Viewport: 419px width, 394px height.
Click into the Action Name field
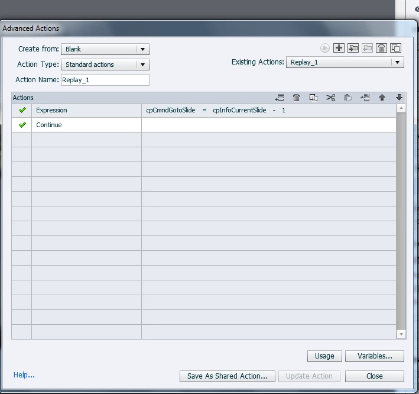(x=105, y=80)
